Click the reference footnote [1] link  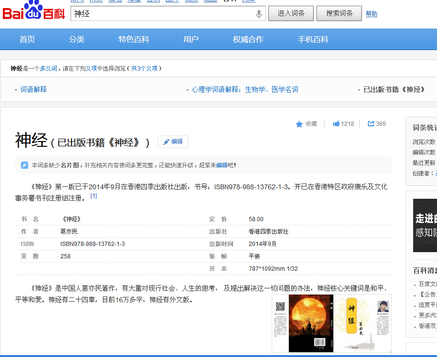(x=94, y=195)
